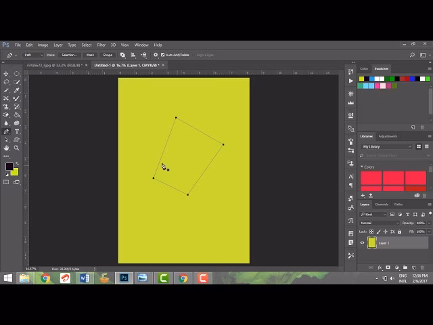Click the Mask button

click(x=90, y=55)
